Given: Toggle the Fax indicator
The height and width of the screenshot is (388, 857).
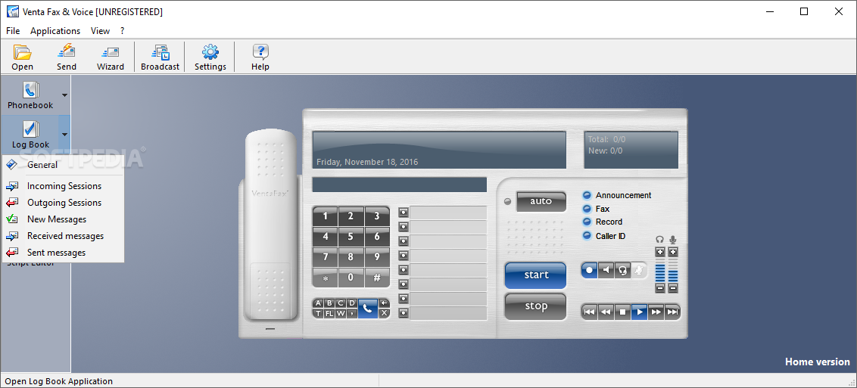Looking at the screenshot, I should pos(587,209).
